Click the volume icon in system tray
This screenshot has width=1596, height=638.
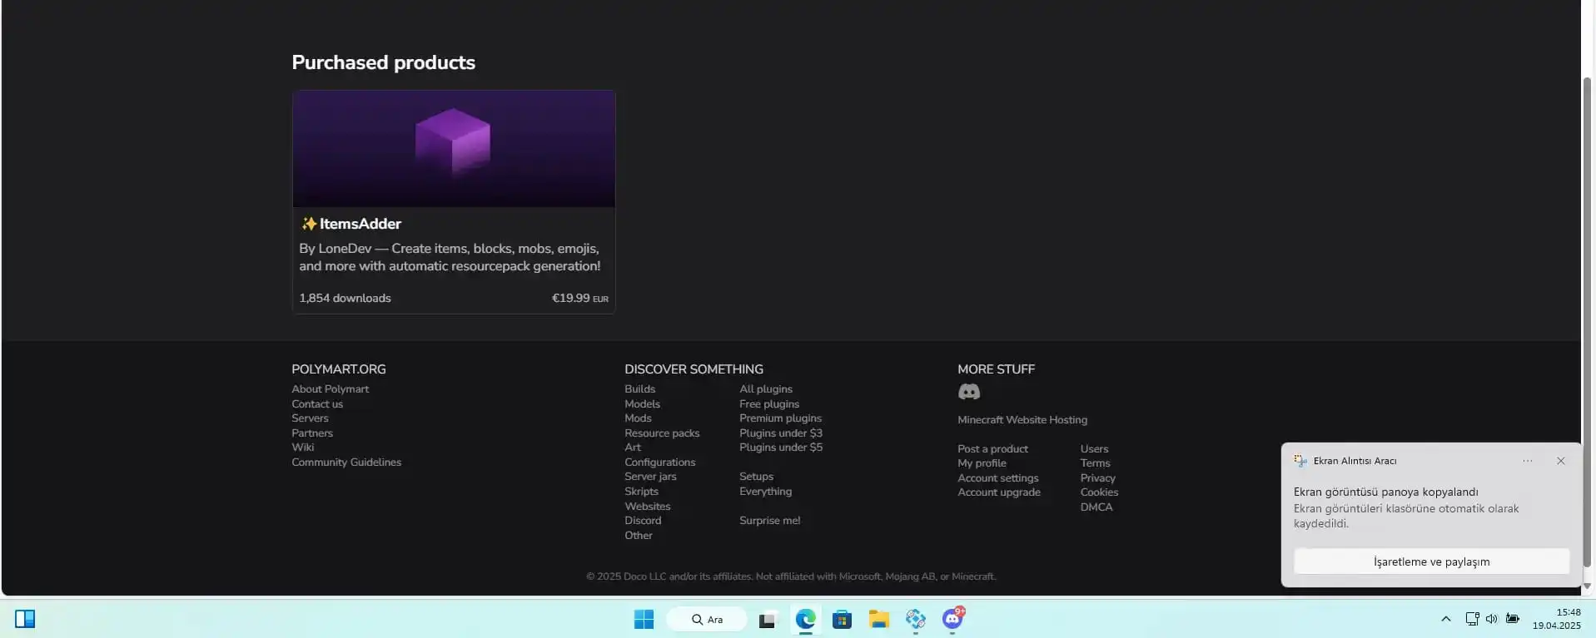pyautogui.click(x=1491, y=619)
